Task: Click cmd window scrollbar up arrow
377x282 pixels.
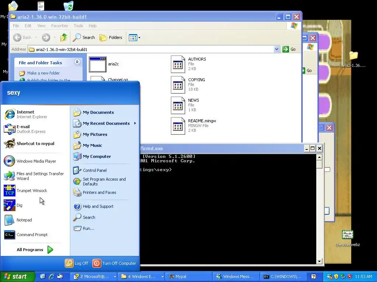Action: tap(319, 157)
